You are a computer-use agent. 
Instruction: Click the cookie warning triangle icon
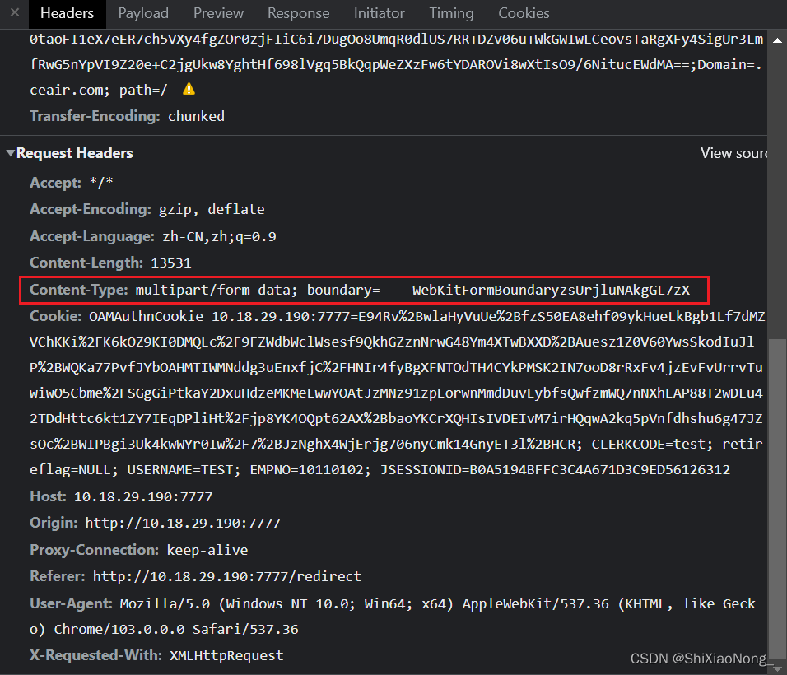point(188,89)
